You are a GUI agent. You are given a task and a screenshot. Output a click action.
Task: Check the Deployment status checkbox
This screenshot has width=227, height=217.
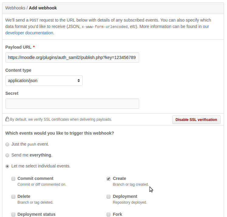(x=13, y=214)
